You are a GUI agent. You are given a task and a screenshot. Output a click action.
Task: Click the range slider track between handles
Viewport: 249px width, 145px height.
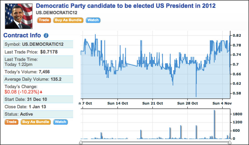(155, 142)
